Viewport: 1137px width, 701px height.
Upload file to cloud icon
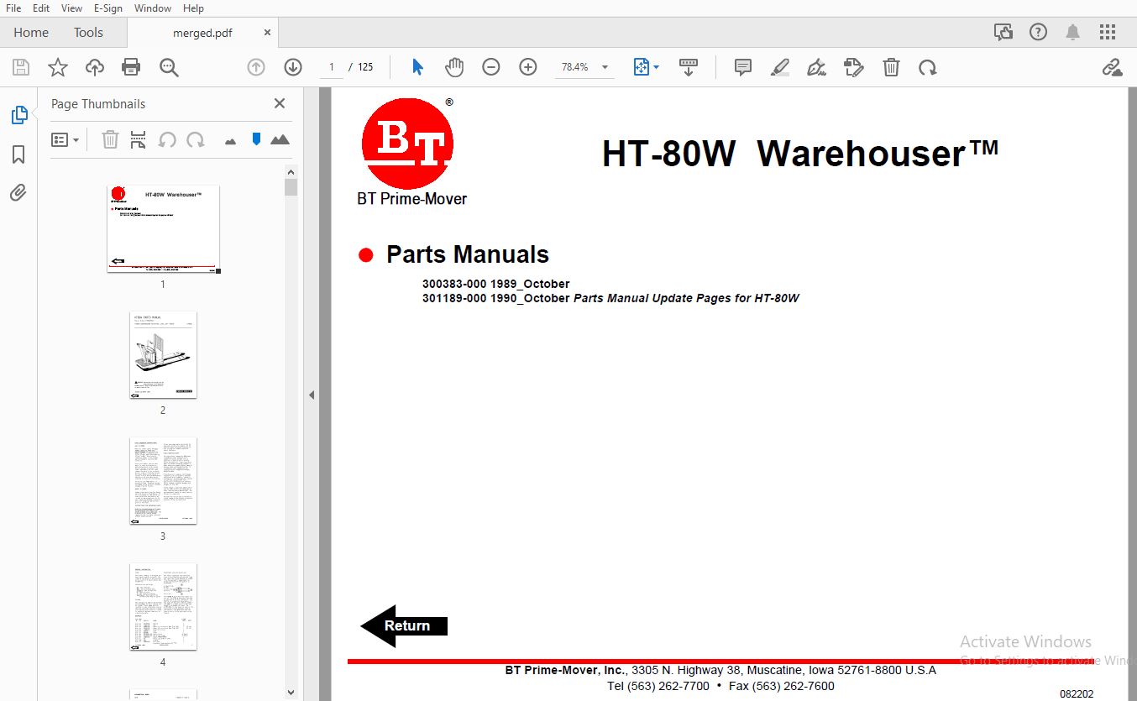click(95, 67)
